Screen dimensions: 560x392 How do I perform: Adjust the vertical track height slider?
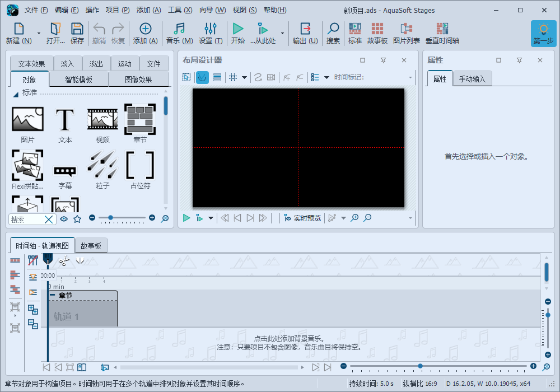(x=548, y=315)
